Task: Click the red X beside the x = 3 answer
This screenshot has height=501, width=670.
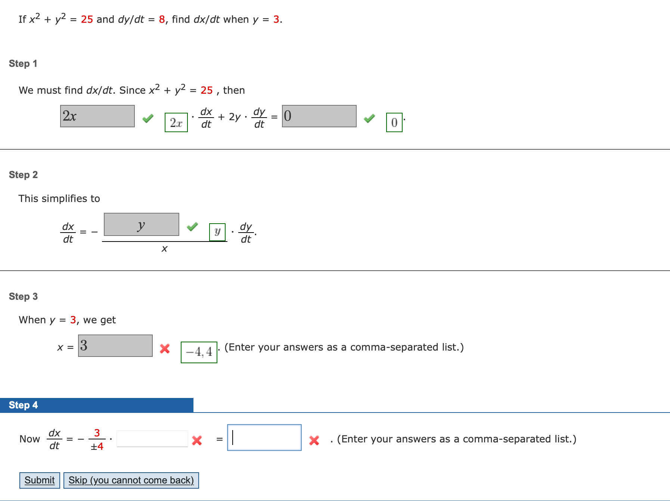Action: [164, 349]
